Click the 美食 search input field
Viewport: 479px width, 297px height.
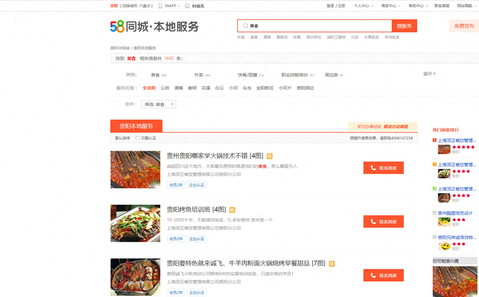point(317,26)
